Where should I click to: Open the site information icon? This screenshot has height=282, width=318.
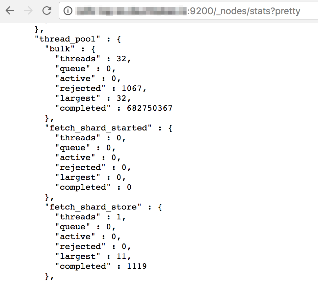pyautogui.click(x=68, y=11)
